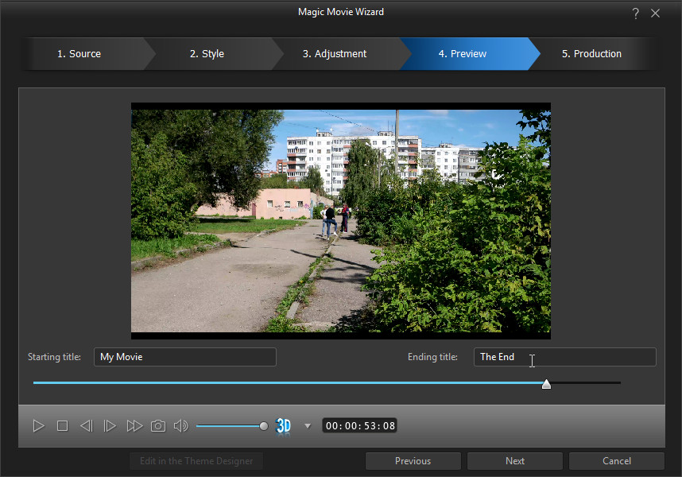Mute audio using the speaker icon
This screenshot has width=682, height=477.
181,426
